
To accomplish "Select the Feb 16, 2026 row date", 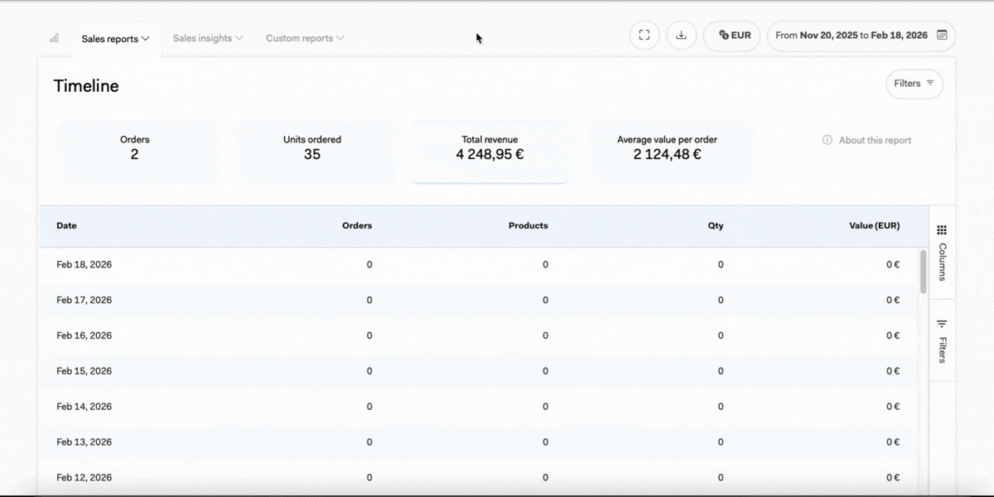I will (84, 335).
